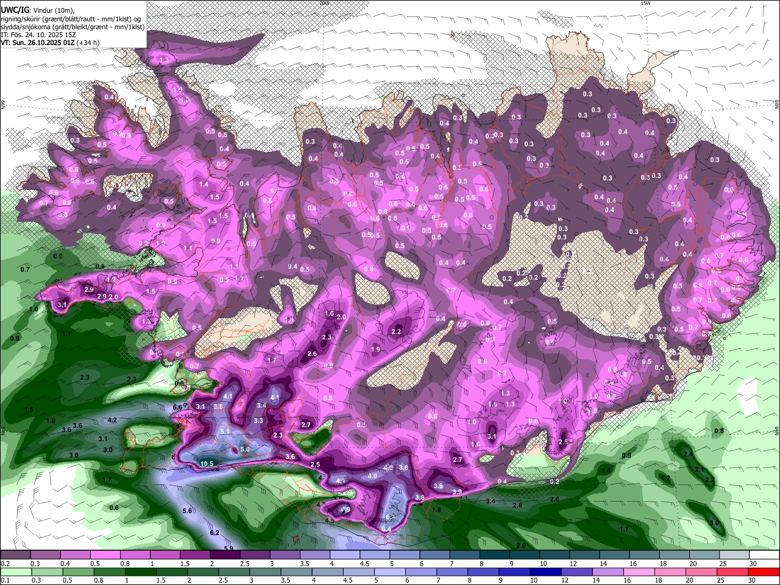
Task: Click the 'VT: Sun. 26.10.2025 01Z (+34 h)' line
Action: 50,43
